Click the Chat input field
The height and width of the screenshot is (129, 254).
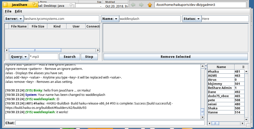(110, 123)
